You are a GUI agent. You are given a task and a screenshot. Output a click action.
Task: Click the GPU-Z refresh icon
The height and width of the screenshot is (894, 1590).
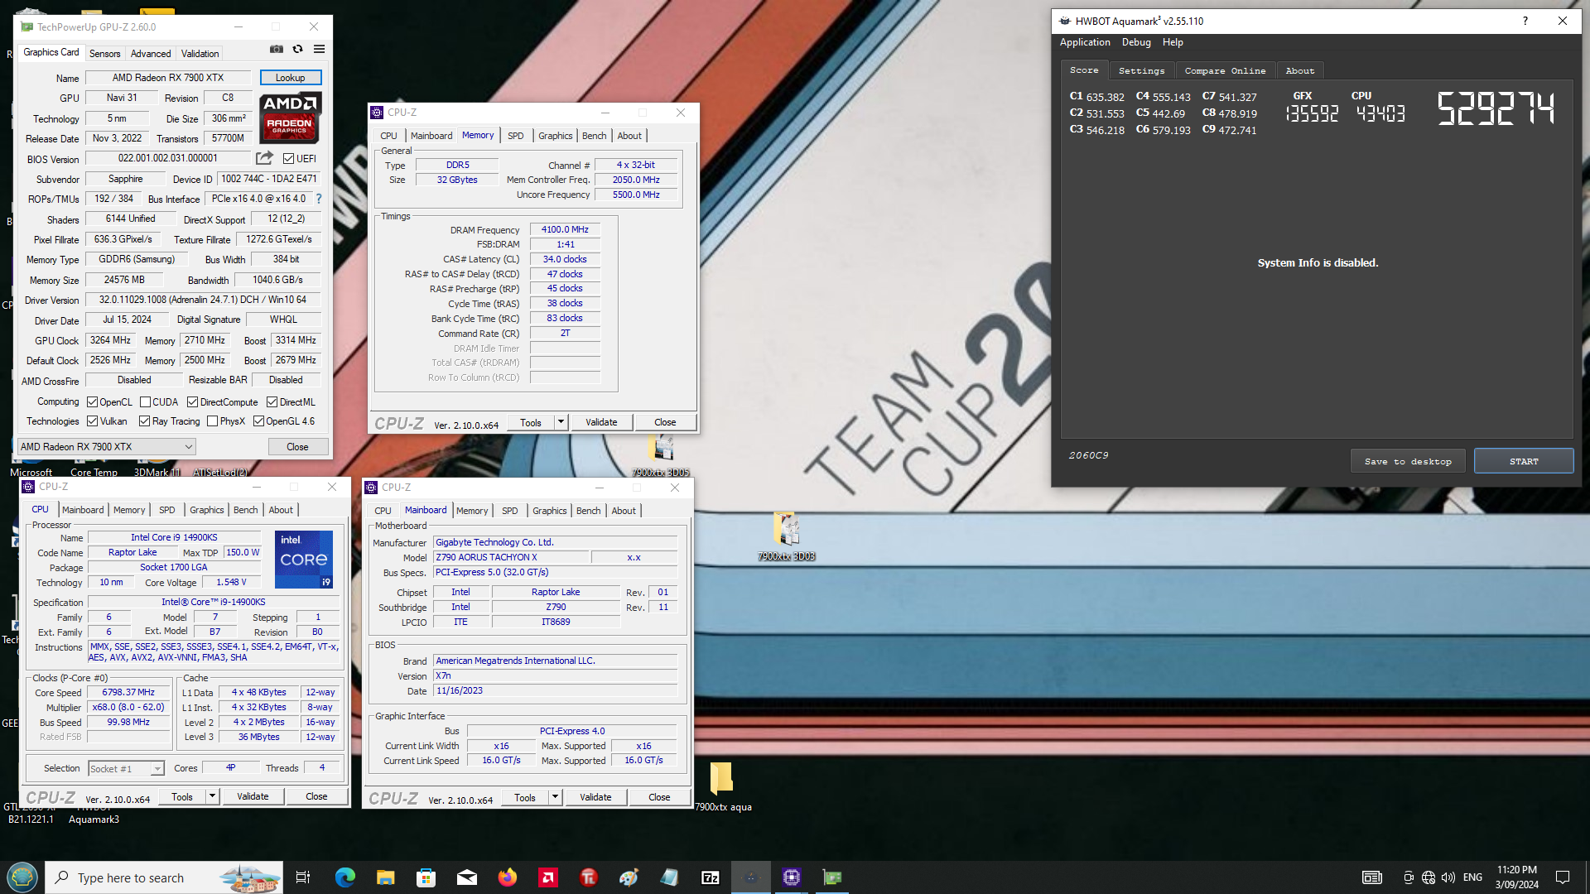[x=298, y=49]
